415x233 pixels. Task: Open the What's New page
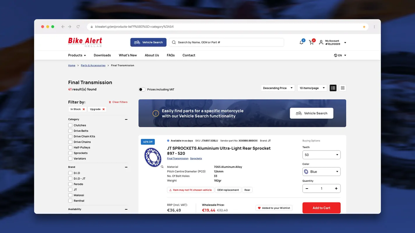(128, 55)
